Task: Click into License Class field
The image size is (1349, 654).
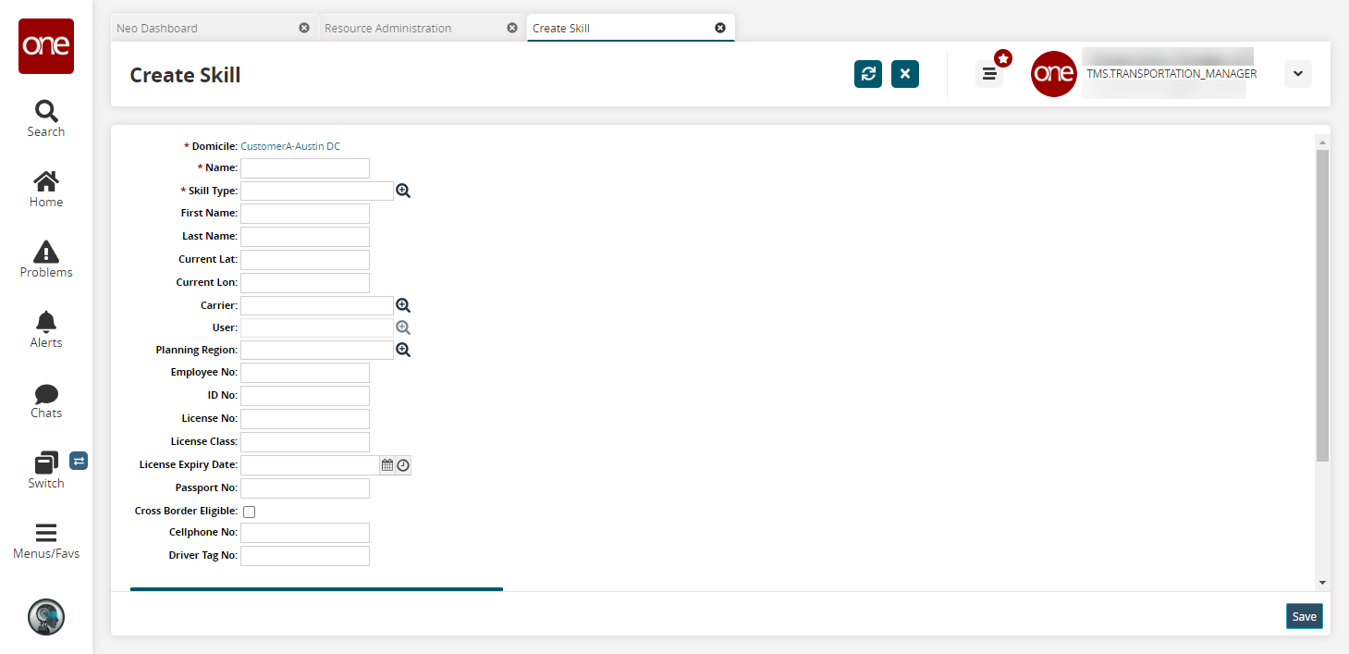Action: tap(305, 442)
